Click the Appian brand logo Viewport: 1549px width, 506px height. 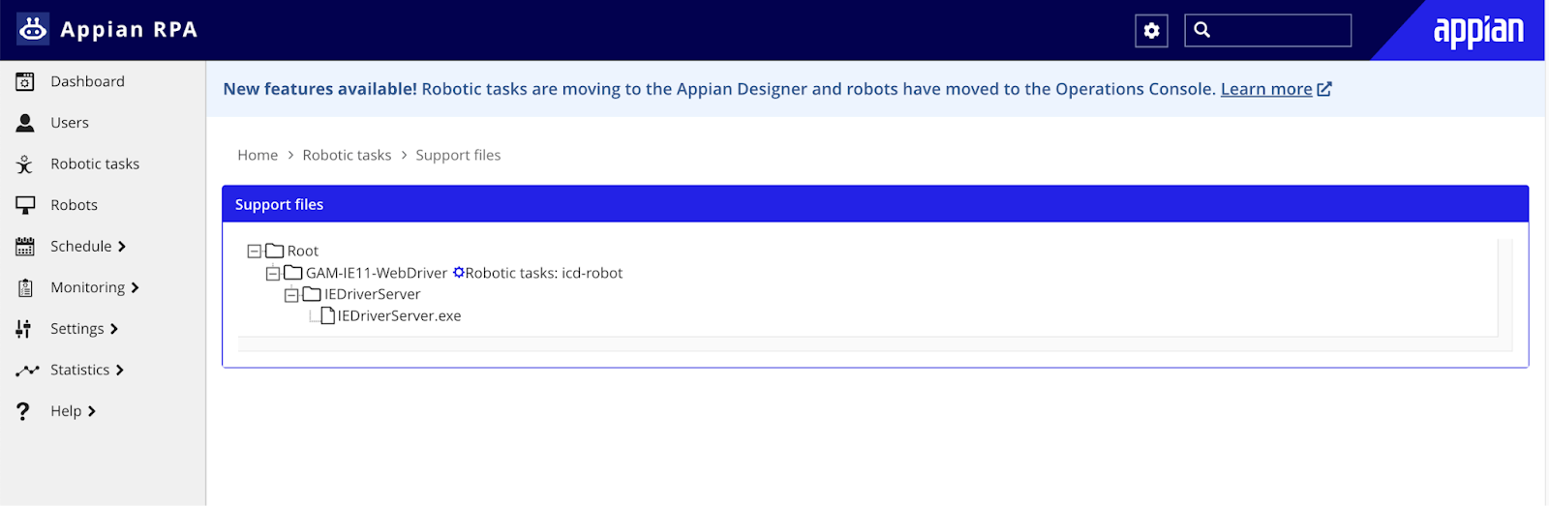click(1478, 31)
